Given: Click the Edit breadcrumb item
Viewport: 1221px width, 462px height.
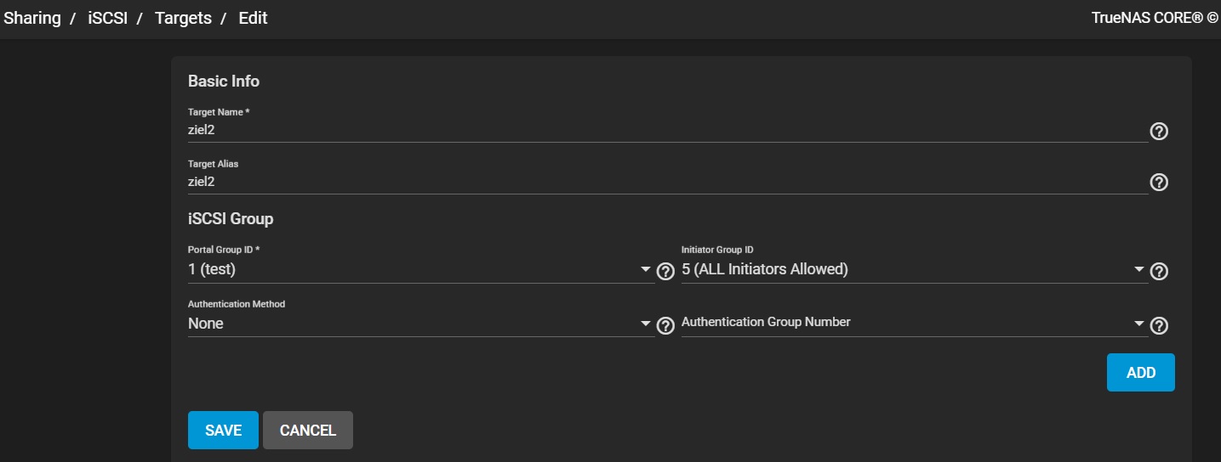Looking at the screenshot, I should tap(253, 18).
